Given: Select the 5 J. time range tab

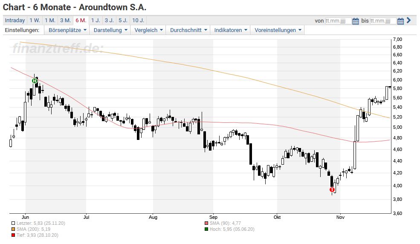Looking at the screenshot, I should [123, 20].
